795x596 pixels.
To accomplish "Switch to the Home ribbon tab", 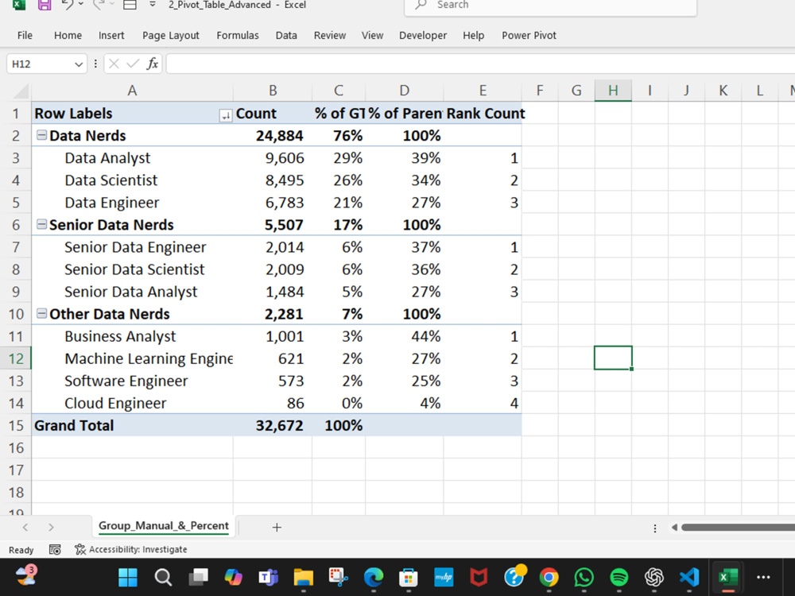I will [x=68, y=36].
